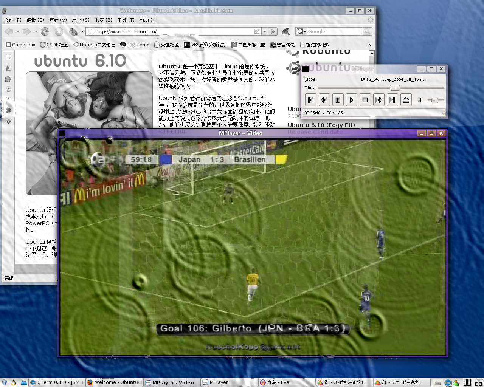Open 查看 (V) menu in Firefox
484x387 pixels.
coord(58,20)
